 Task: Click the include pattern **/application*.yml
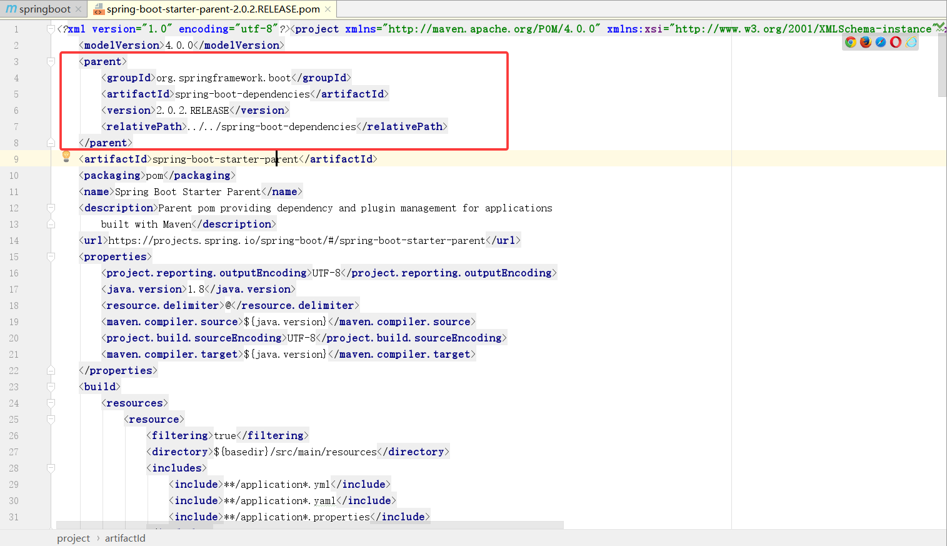277,484
